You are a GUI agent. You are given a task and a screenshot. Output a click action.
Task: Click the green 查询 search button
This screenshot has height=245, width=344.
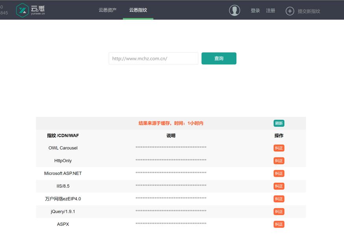(219, 58)
